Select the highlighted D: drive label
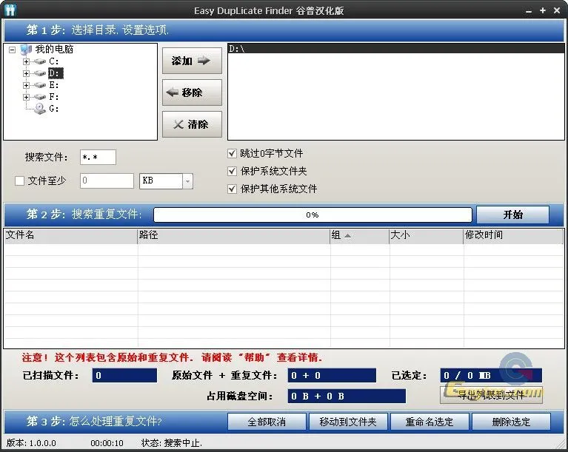This screenshot has width=568, height=452. pyautogui.click(x=56, y=73)
